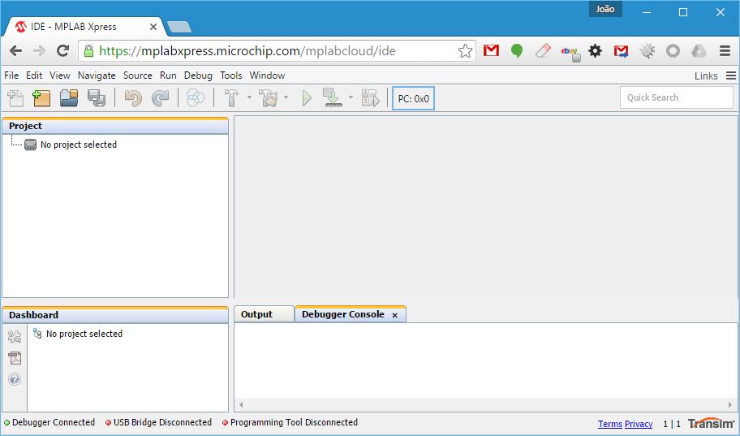Click the green Hangouts extension icon
The height and width of the screenshot is (436, 740).
pos(517,50)
